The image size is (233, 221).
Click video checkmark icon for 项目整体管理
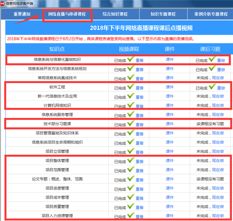pos(130,160)
